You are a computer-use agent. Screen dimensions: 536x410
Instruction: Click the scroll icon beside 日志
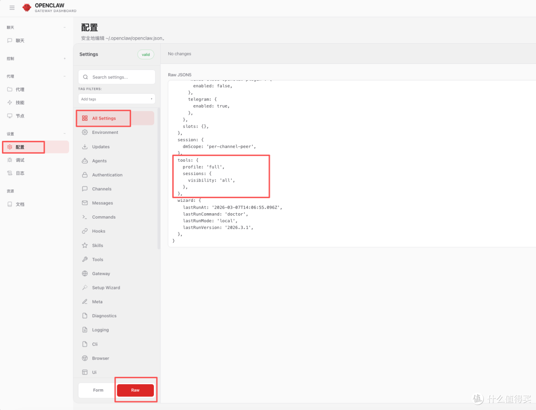pos(9,173)
